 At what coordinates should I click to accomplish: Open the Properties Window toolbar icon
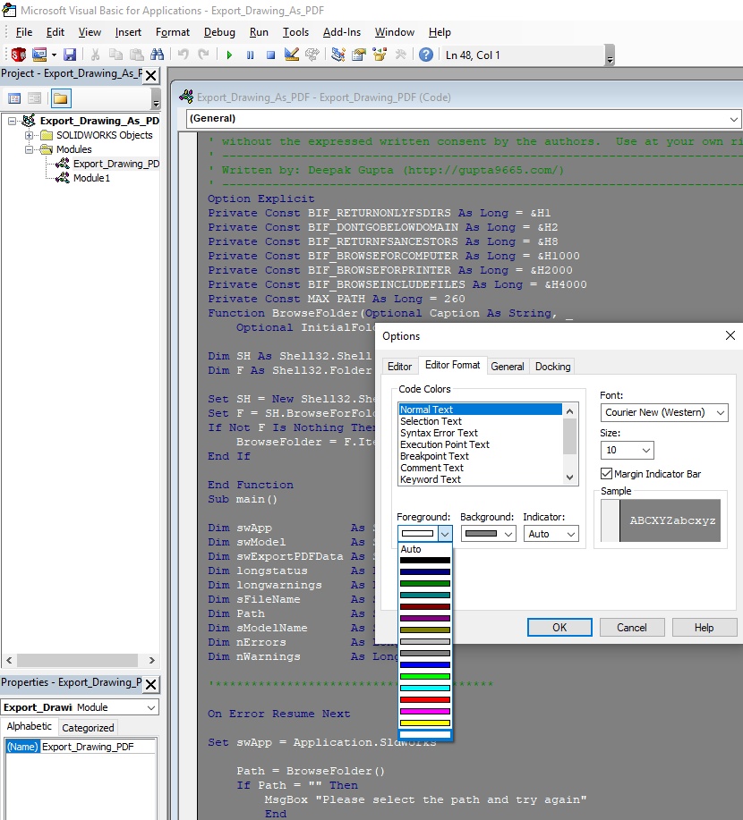click(x=359, y=55)
